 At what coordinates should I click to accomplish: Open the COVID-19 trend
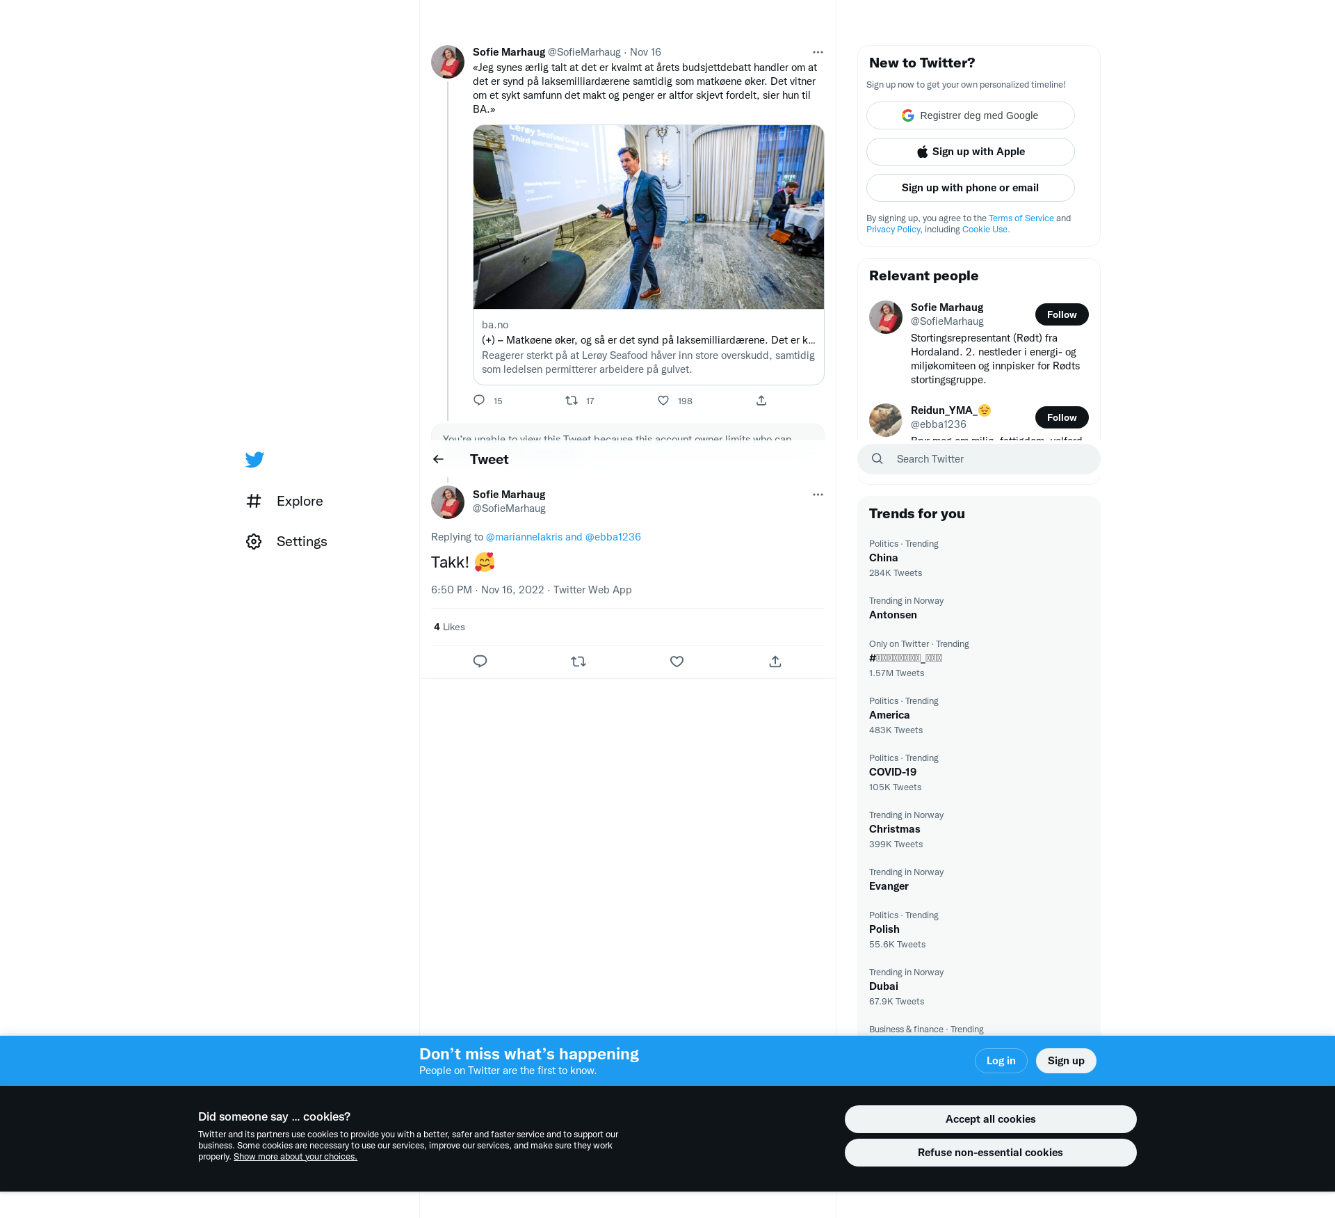(979, 772)
